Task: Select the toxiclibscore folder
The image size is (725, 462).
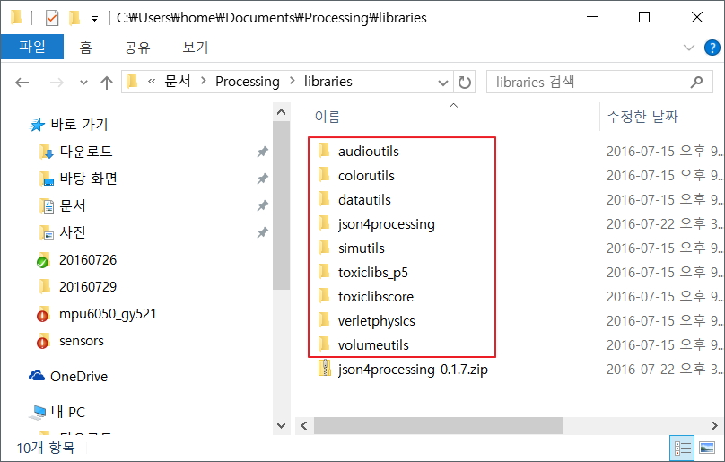Action: (x=376, y=297)
